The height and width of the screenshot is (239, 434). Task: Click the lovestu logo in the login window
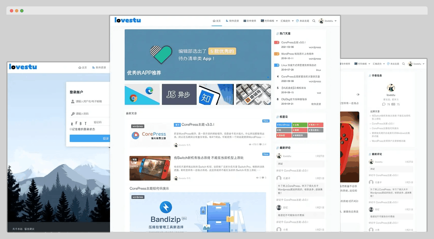pyautogui.click(x=23, y=67)
